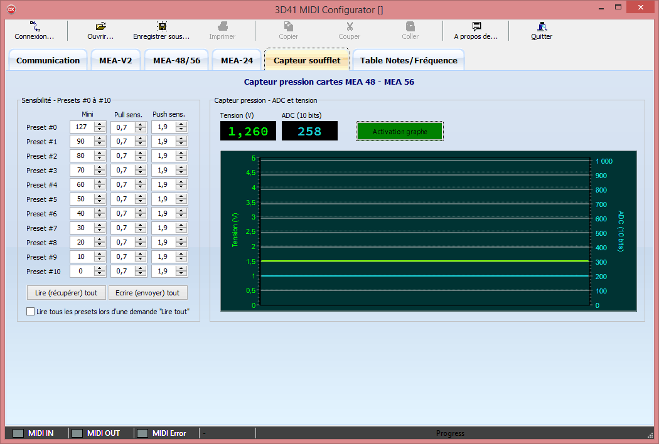659x444 pixels.
Task: Increase the Preset #4 Mini value
Action: pyautogui.click(x=100, y=182)
